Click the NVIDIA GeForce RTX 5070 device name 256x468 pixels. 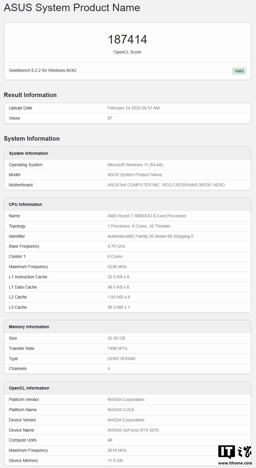(133, 430)
